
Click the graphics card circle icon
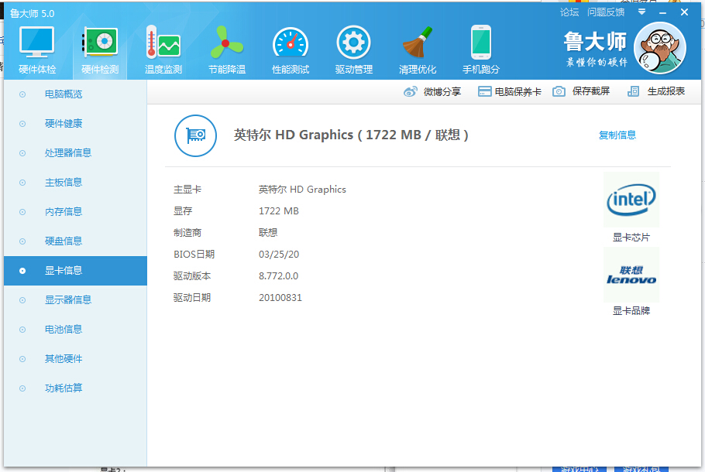(195, 135)
